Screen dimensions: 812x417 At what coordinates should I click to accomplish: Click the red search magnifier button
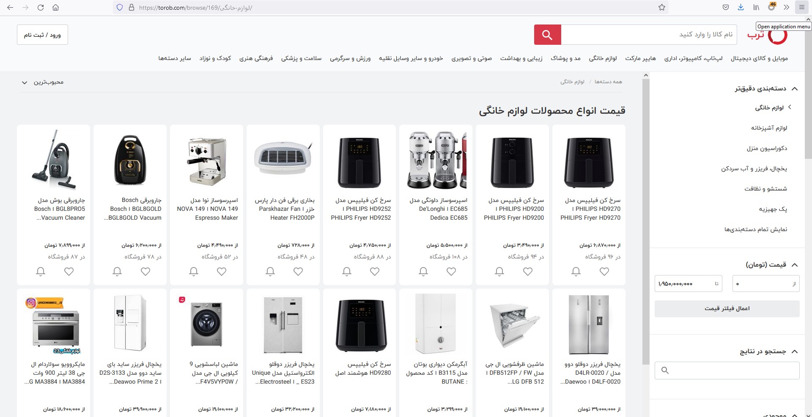pos(547,35)
